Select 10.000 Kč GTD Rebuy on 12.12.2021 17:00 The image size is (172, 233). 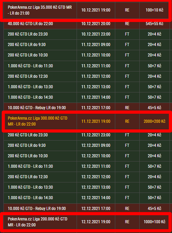86,209
